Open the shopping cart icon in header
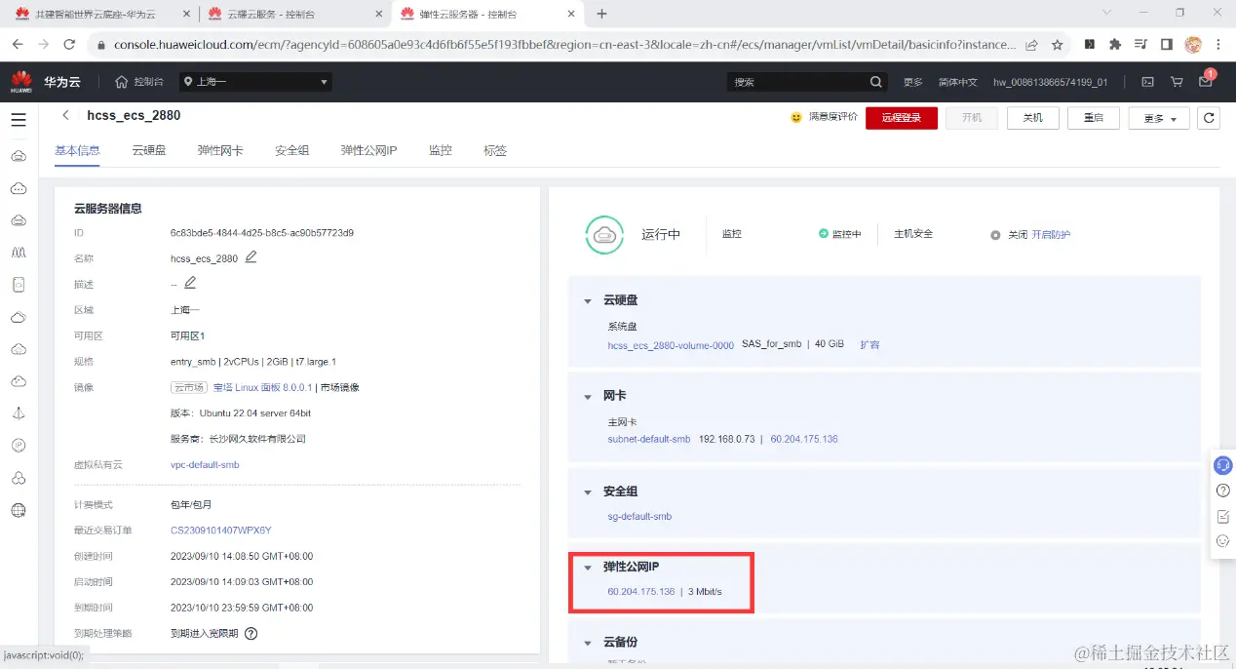Viewport: 1236px width, 669px height. tap(1177, 82)
